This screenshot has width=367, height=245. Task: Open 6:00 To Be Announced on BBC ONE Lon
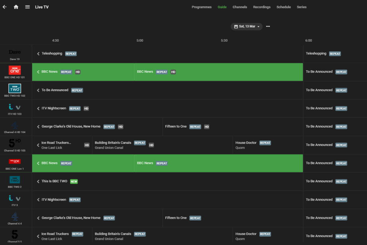point(335,163)
